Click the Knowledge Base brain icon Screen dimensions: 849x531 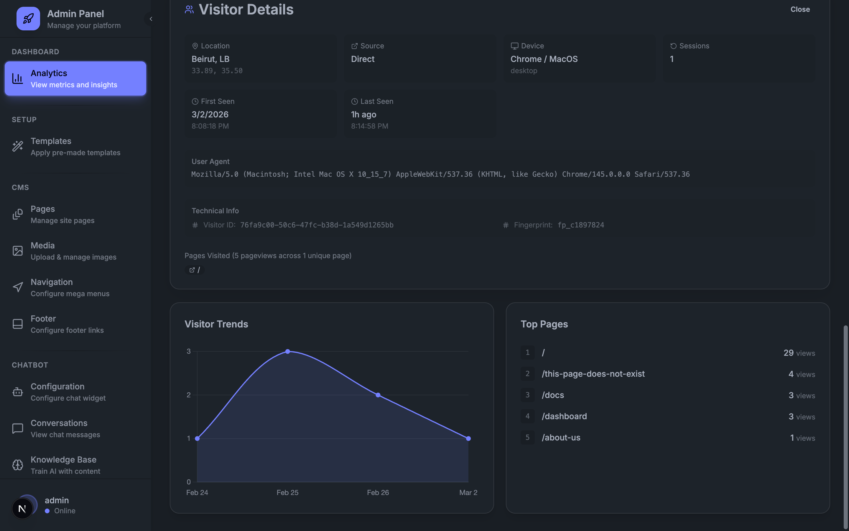click(x=18, y=465)
